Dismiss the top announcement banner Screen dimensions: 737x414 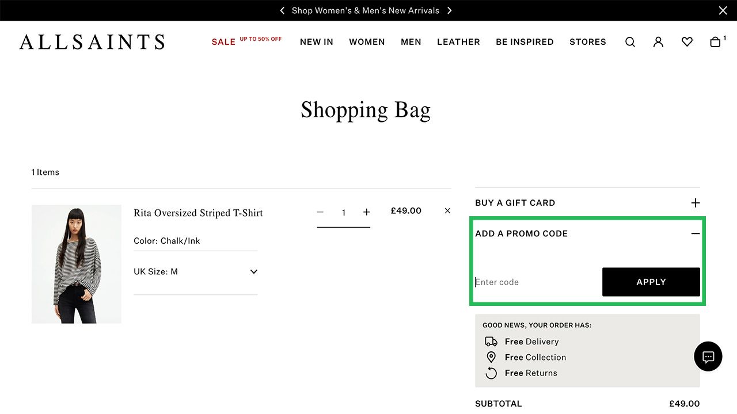point(723,10)
